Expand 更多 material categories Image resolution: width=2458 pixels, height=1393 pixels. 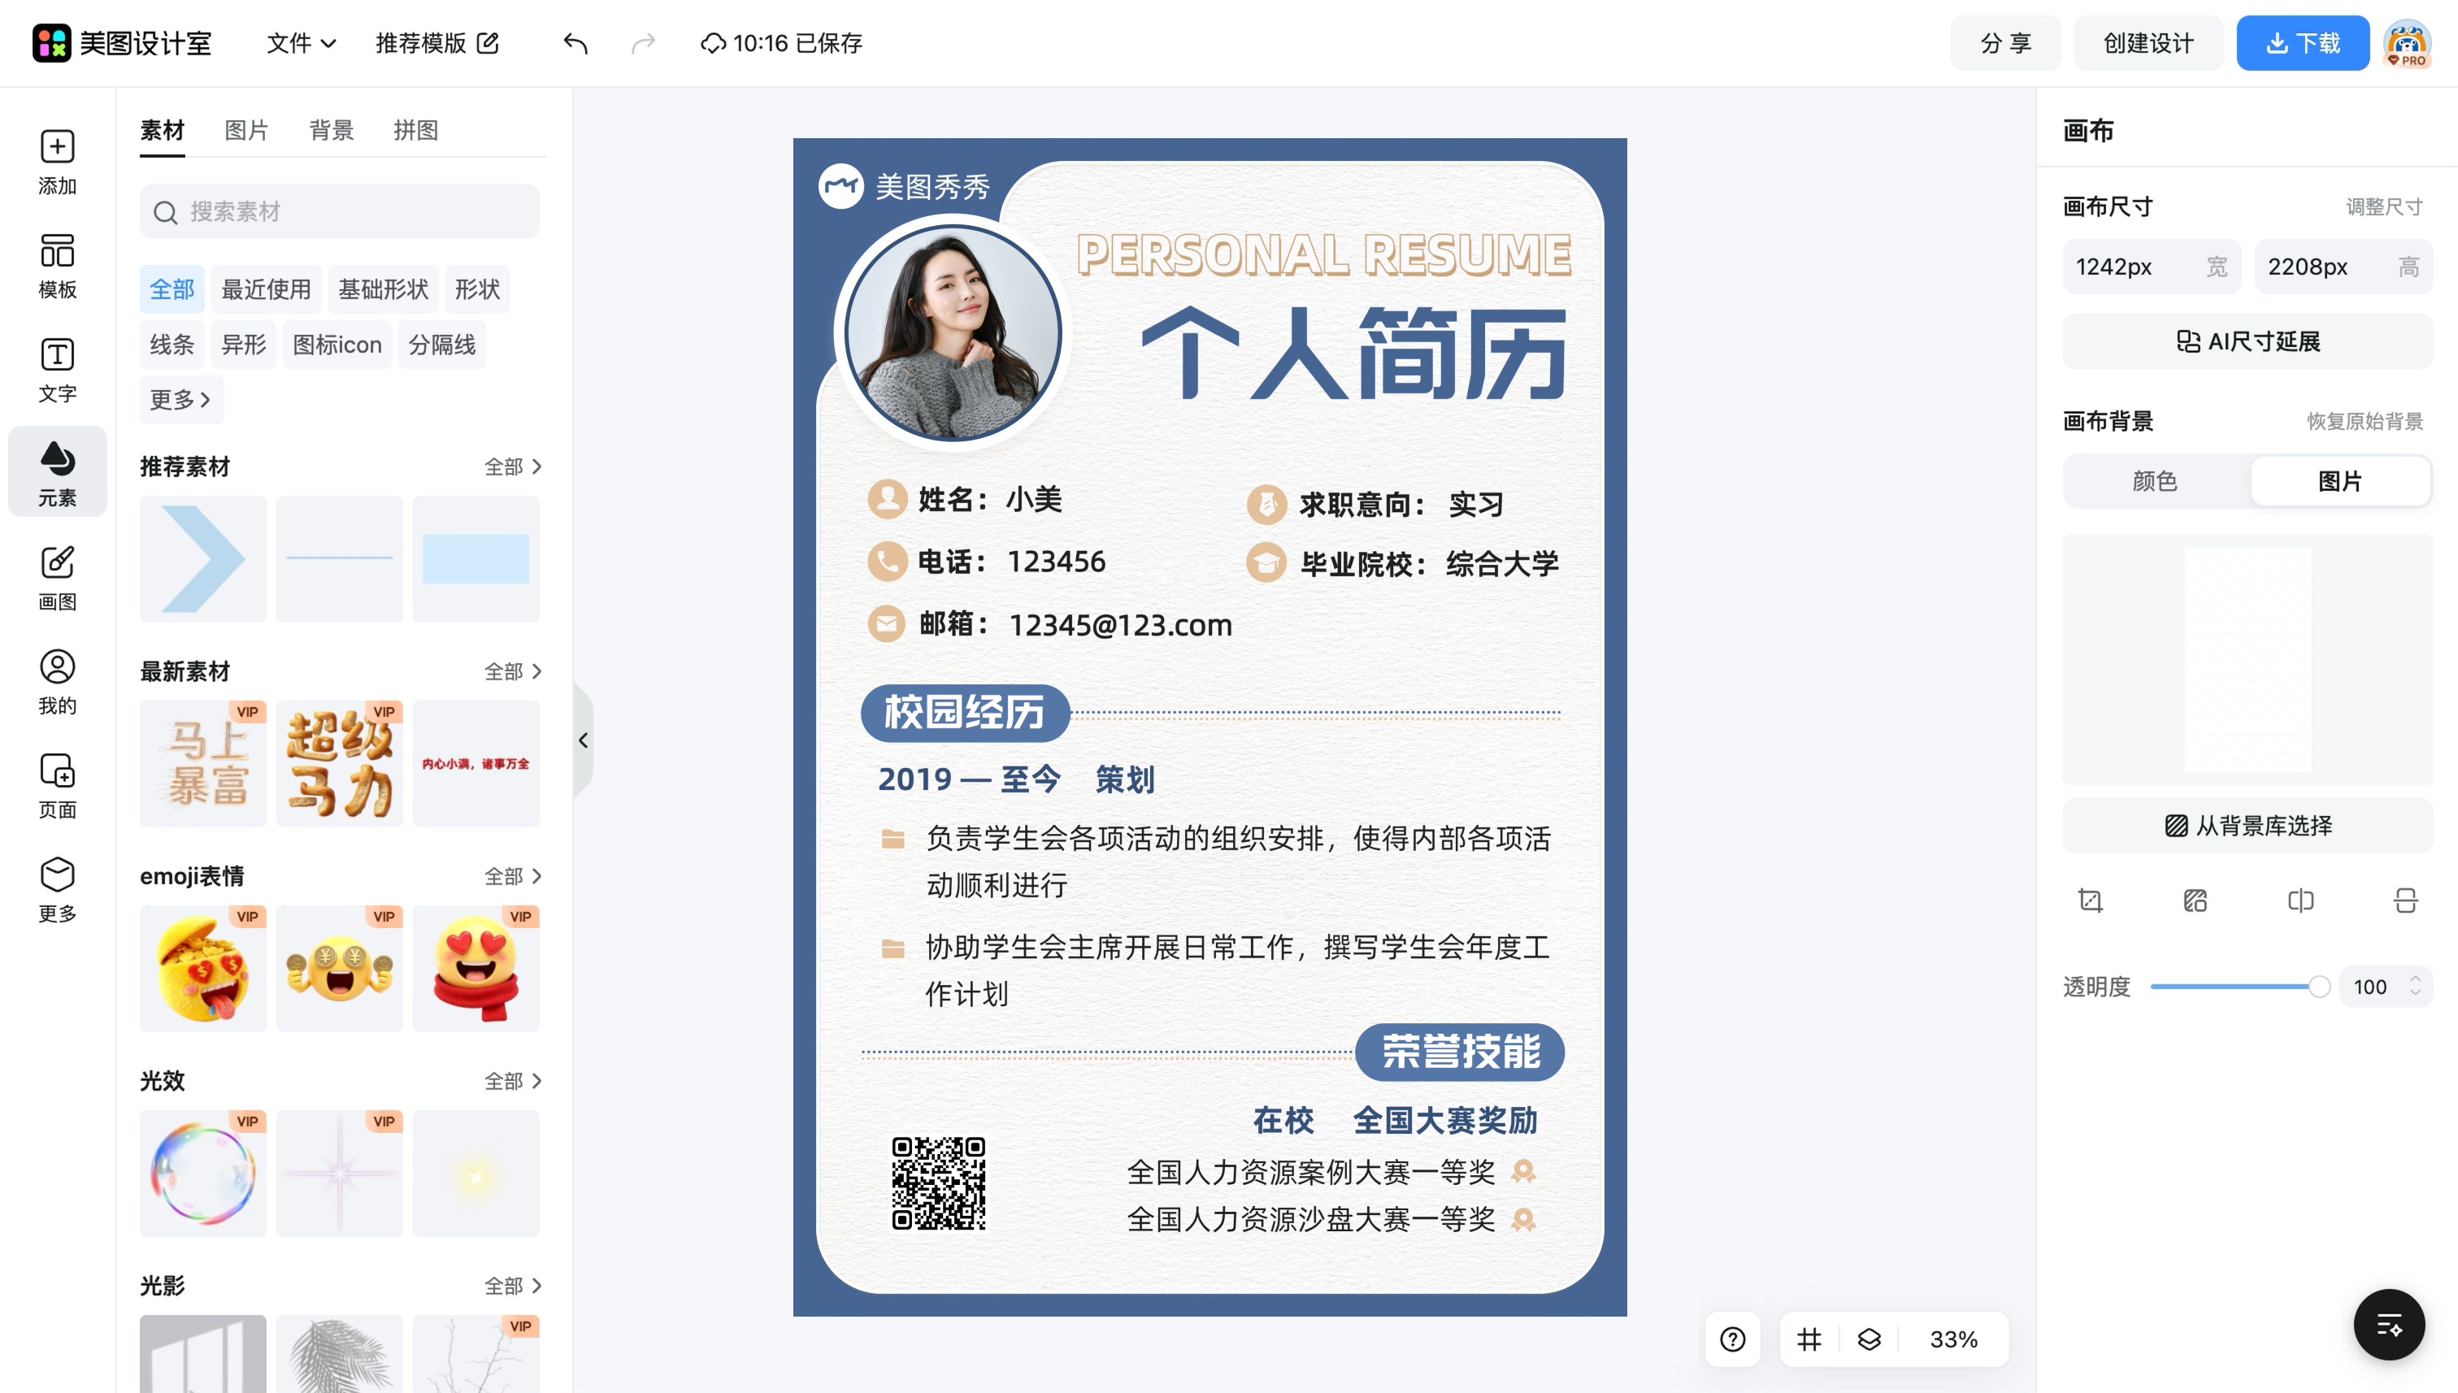[x=180, y=399]
